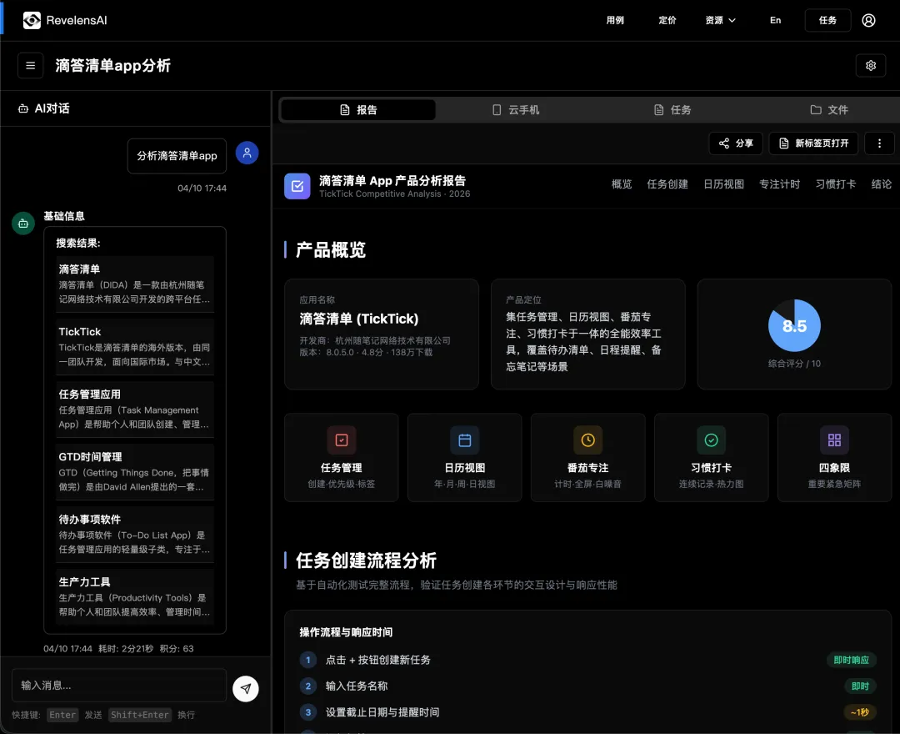
Task: Click the 滴答清单 (TickTick) app name card
Action: pos(382,334)
